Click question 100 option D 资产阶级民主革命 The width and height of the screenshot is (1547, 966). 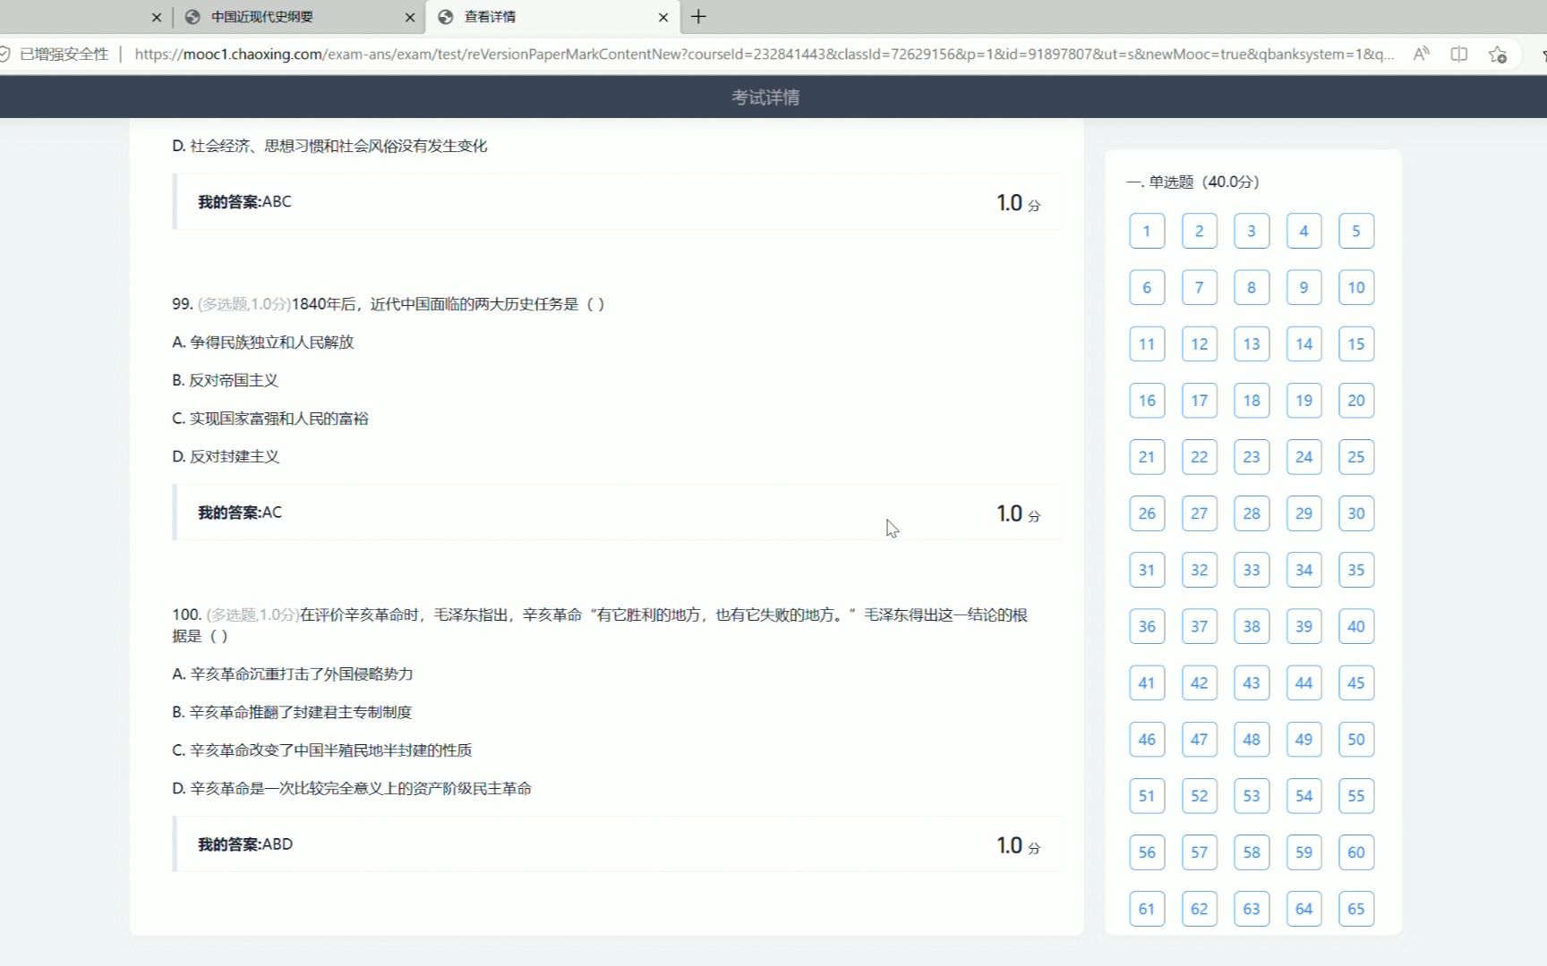pyautogui.click(x=352, y=788)
